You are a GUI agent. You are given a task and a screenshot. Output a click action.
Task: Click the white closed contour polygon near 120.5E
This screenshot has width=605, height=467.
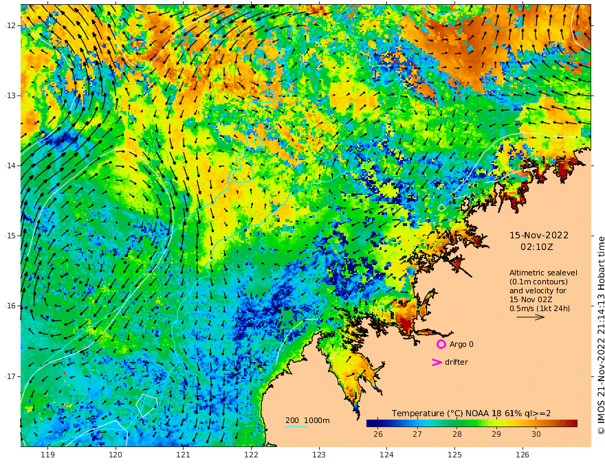click(x=146, y=405)
